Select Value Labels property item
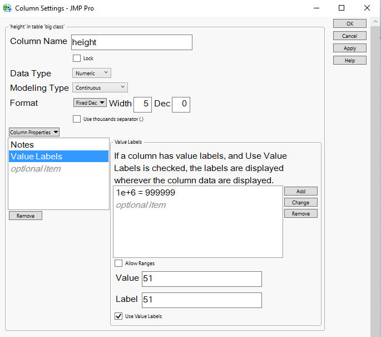Image resolution: width=381 pixels, height=337 pixels. pyautogui.click(x=58, y=156)
